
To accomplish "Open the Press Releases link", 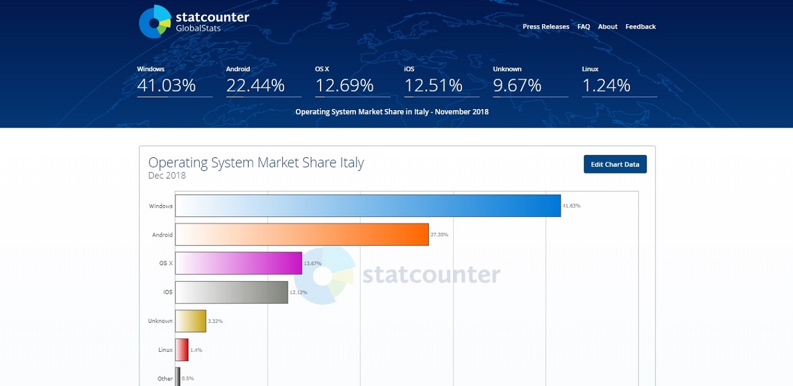I will (546, 27).
